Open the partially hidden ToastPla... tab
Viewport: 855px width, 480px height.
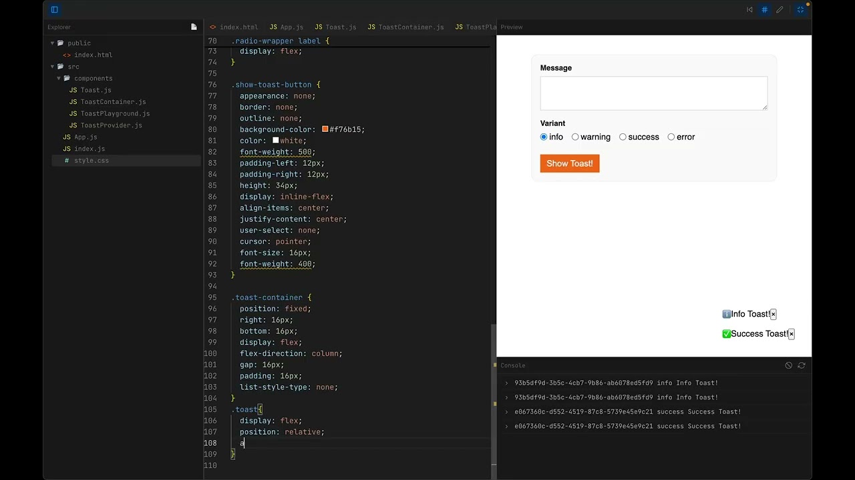[476, 27]
